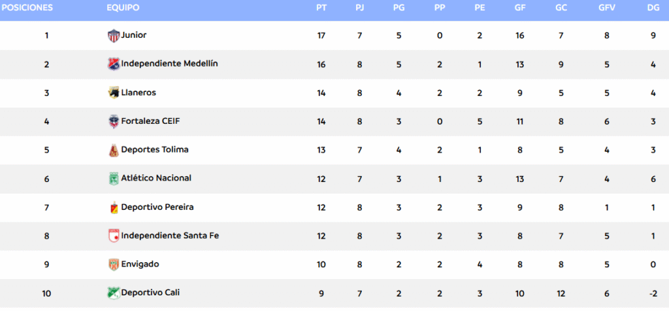Select the Deportivo Cali crest icon
This screenshot has width=669, height=311.
(114, 293)
